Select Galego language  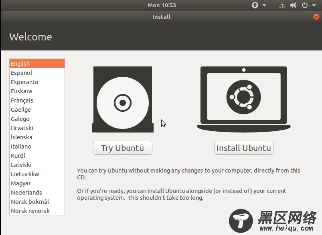(x=37, y=119)
